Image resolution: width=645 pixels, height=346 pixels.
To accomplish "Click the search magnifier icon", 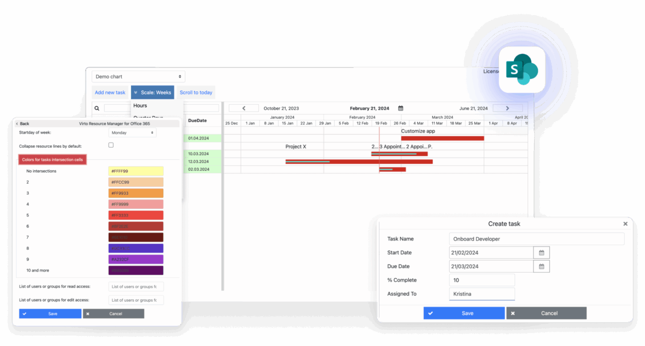I will point(97,108).
